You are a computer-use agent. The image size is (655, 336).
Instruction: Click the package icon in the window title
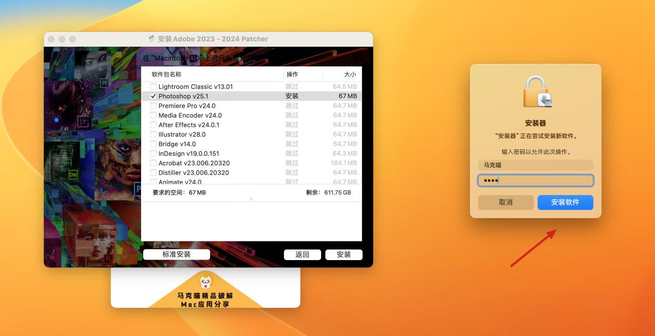point(152,39)
